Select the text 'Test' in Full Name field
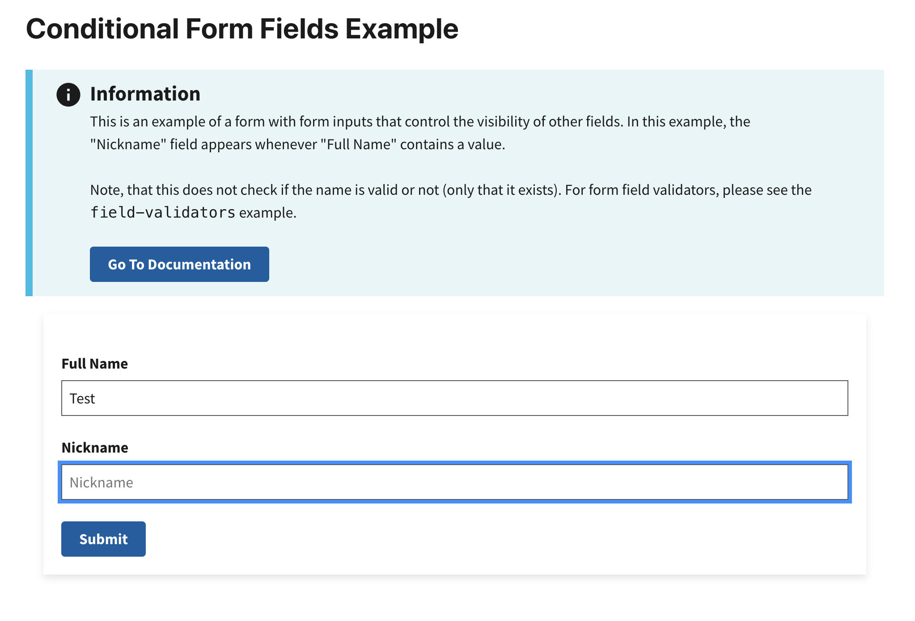Image resolution: width=915 pixels, height=621 pixels. point(82,398)
